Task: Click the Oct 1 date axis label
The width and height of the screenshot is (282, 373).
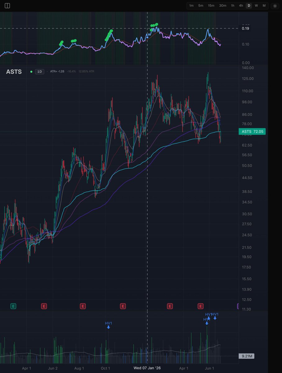Action: coord(105,368)
